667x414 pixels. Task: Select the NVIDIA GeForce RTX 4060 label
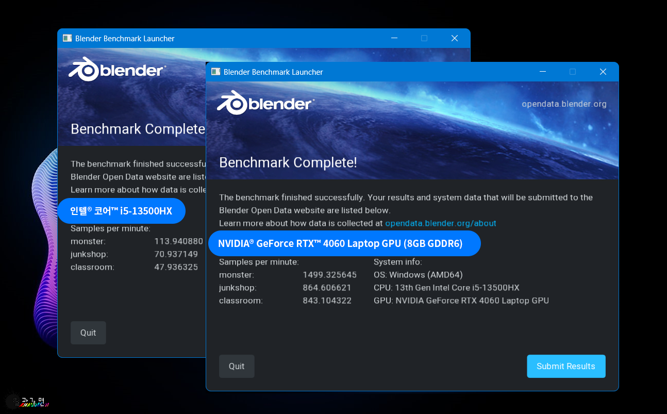(x=344, y=243)
